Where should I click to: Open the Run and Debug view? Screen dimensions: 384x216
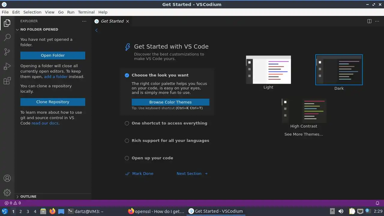(x=7, y=66)
